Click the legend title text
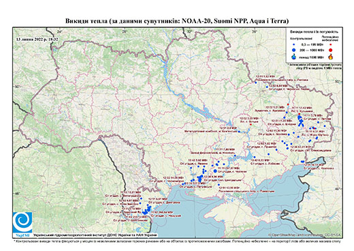Viewport: 354px width, 251px height. (x=314, y=32)
